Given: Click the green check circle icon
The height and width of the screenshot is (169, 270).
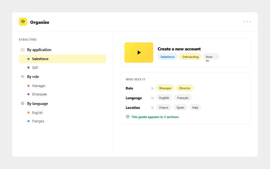Looking at the screenshot, I should 127,117.
